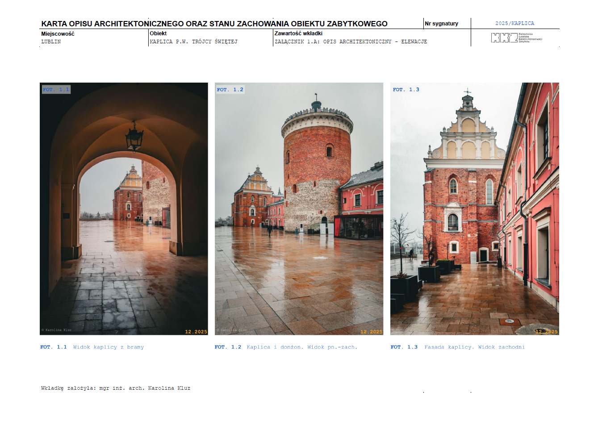Select the signature value '2025/KAPLICA'
The image size is (598, 421).
tap(514, 23)
